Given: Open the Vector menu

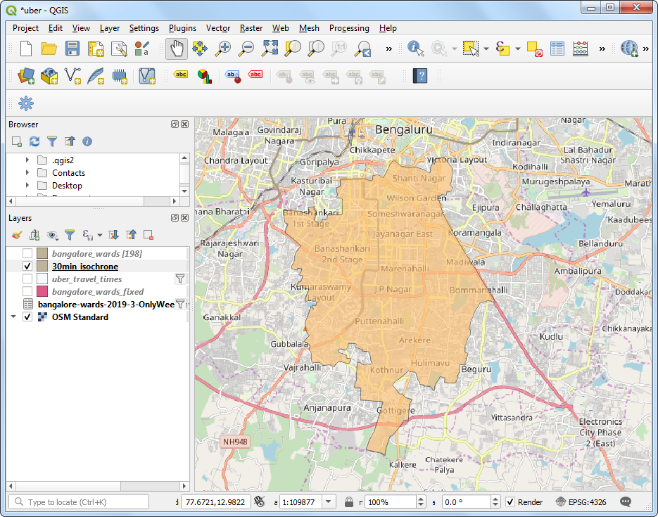Looking at the screenshot, I should [218, 28].
